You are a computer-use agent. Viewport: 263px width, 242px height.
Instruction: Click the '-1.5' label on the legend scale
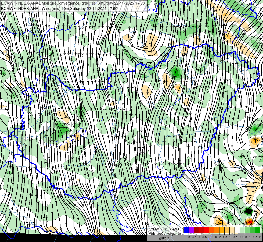(224, 237)
